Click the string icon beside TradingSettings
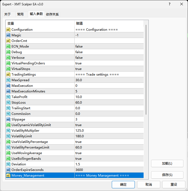This screenshot has width=188, height=191. pyautogui.click(x=8, y=75)
